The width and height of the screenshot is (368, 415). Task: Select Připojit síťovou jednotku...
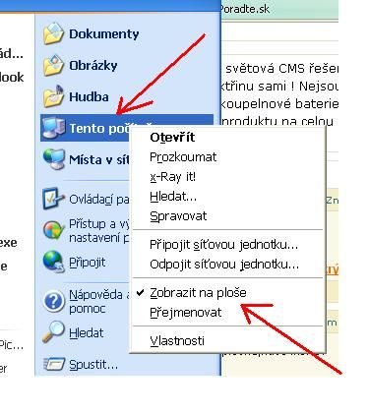[227, 245]
